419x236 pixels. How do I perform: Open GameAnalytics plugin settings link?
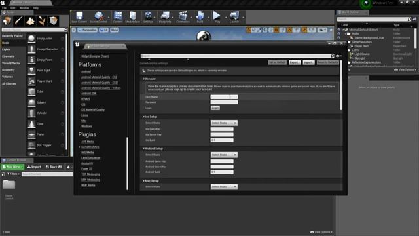click(x=90, y=147)
